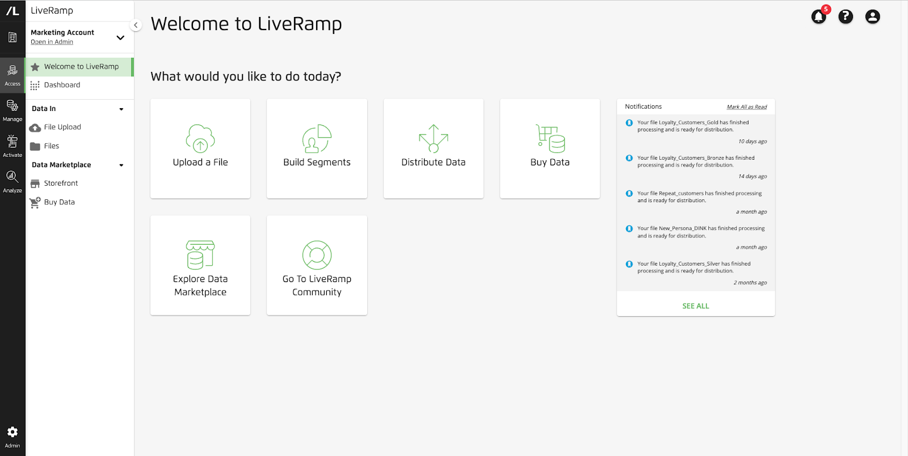Open the Go To LiveRamp Community card
The width and height of the screenshot is (908, 456).
point(317,265)
